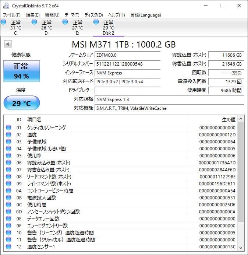The image size is (248, 255).
Task: Click the 正常 94 % health status button
Action: click(22, 71)
